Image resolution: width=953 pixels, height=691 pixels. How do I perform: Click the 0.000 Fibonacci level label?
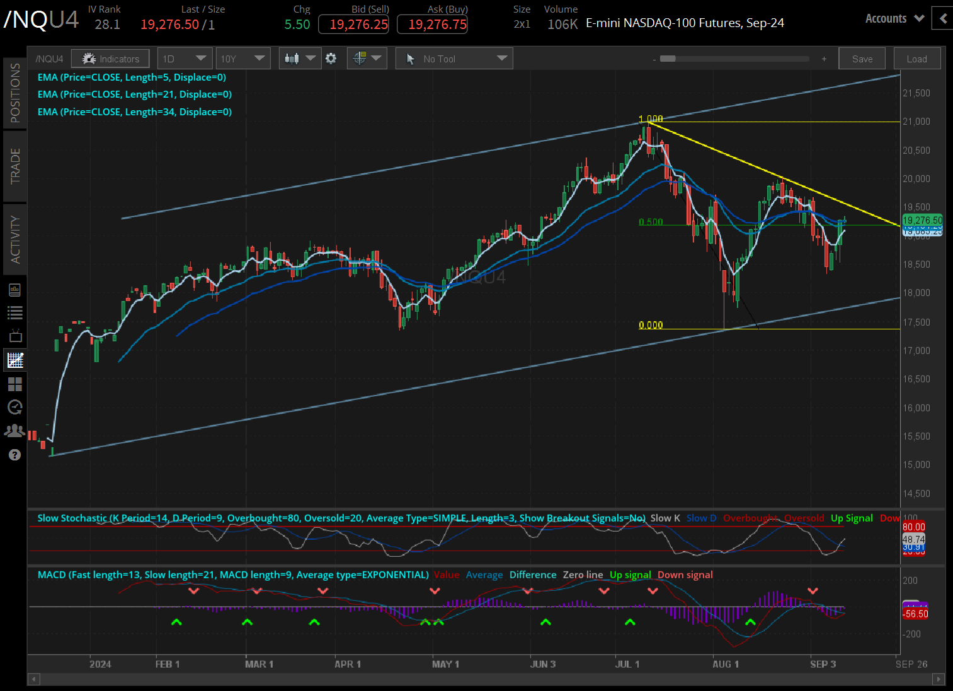coord(651,326)
